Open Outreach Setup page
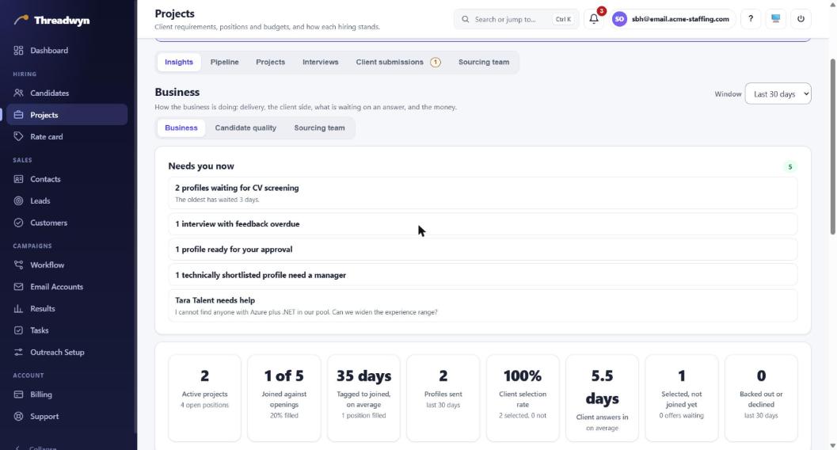837x450 pixels. point(67,353)
